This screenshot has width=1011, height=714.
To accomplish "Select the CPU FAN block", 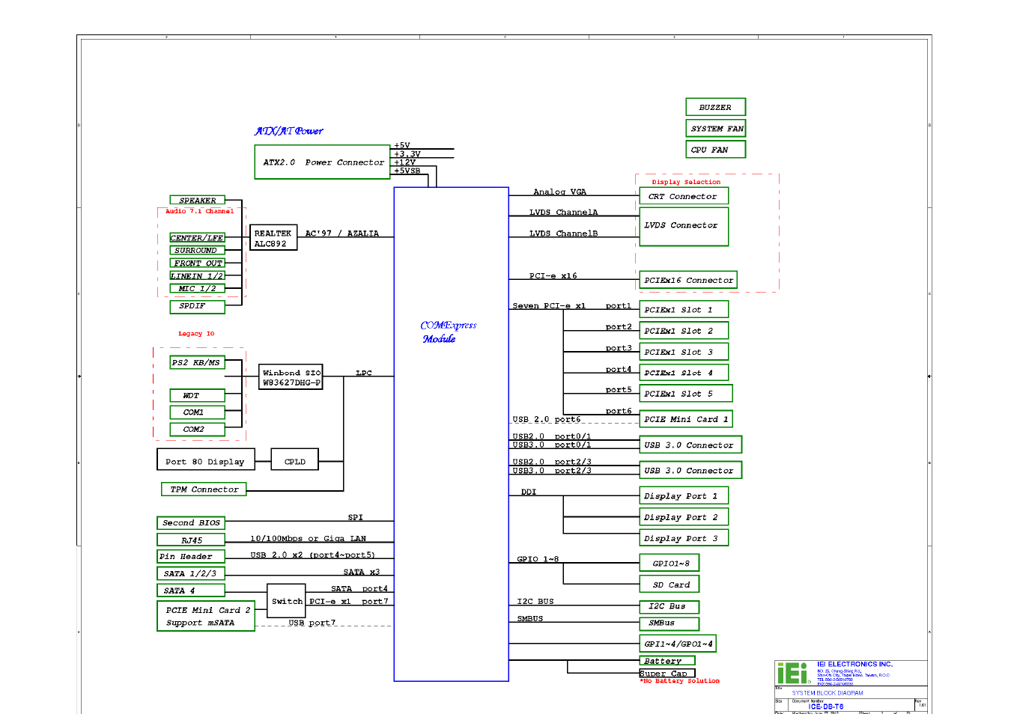I will click(715, 150).
